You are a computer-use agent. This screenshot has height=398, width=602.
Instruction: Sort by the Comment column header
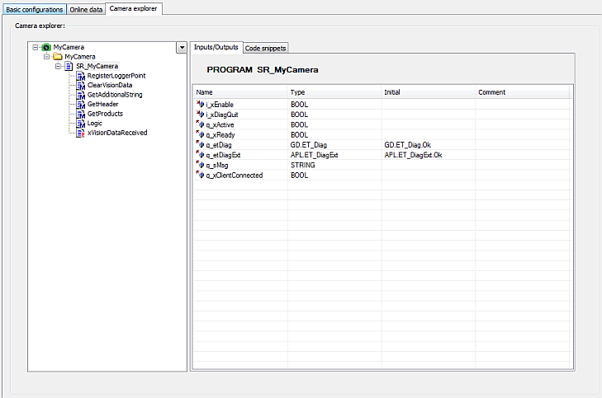click(522, 92)
